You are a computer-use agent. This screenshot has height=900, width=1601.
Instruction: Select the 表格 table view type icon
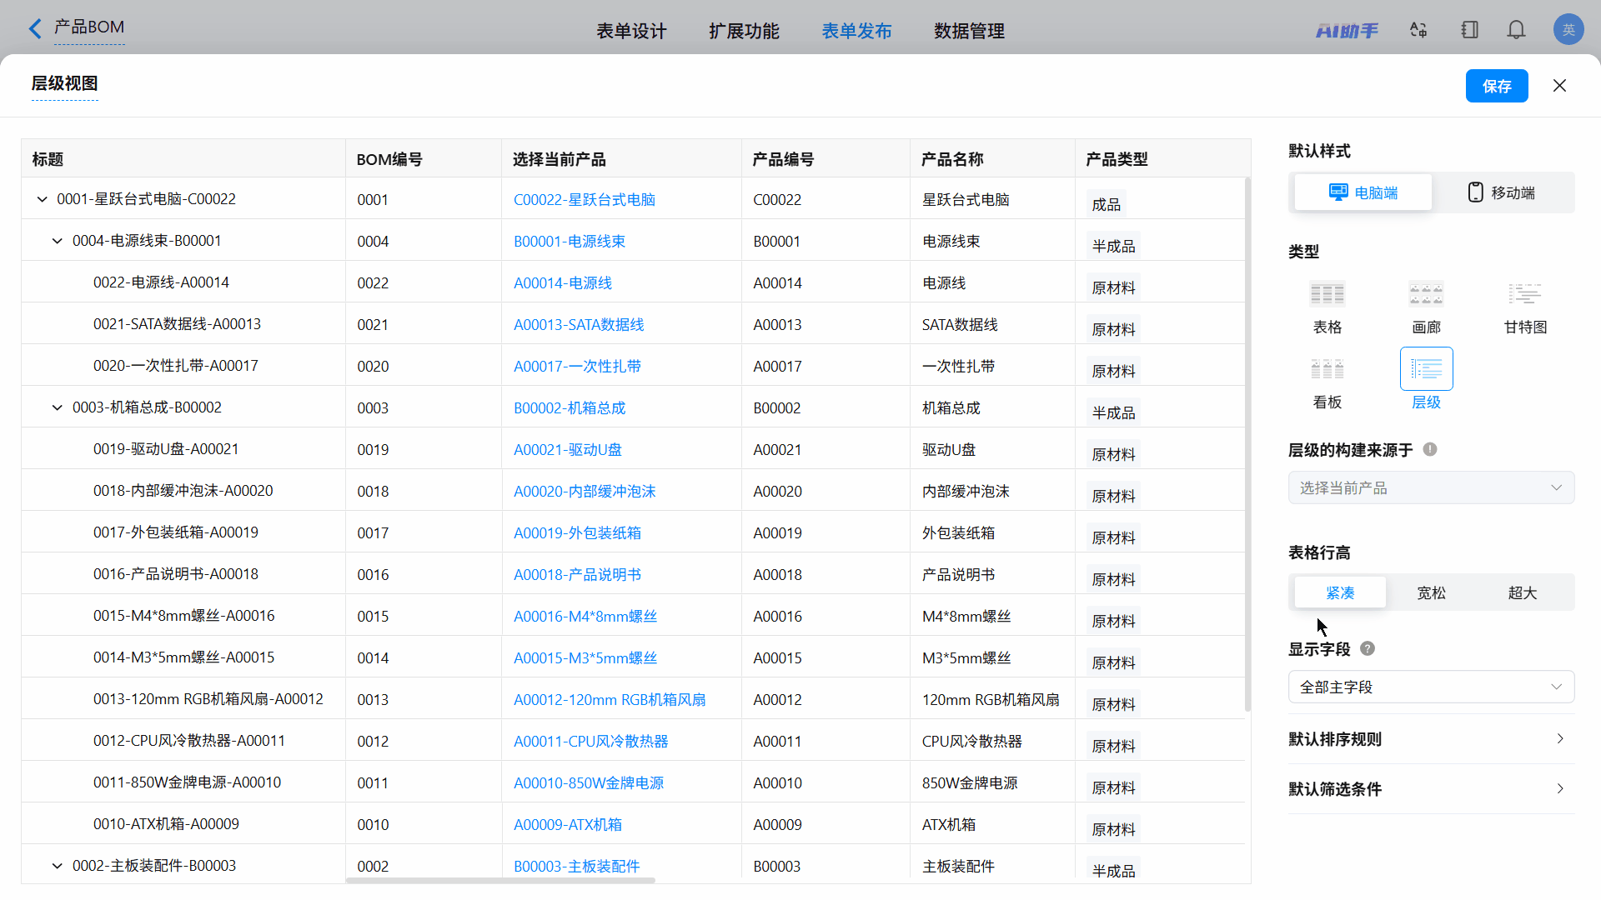1327,295
